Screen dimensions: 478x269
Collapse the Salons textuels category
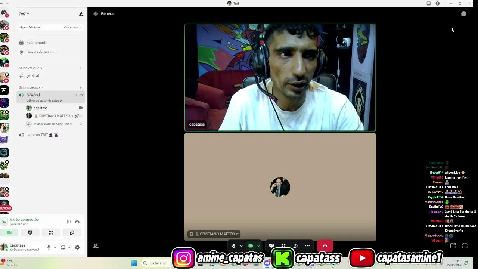pyautogui.click(x=32, y=68)
